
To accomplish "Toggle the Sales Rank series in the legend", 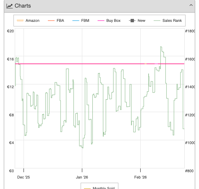I will point(168,21).
